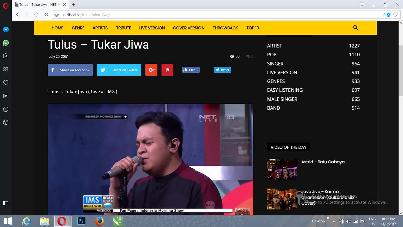Open ARTISTS menu item
The width and height of the screenshot is (403, 227).
coord(100,28)
